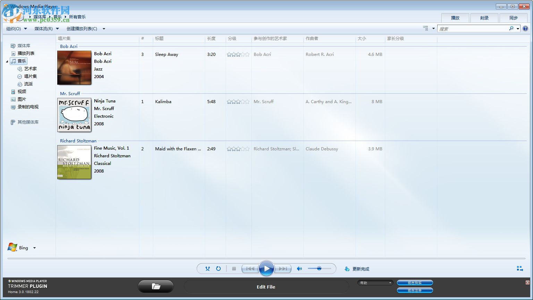This screenshot has width=533, height=300.
Task: Expand the search options dropdown arrow
Action: pos(518,28)
